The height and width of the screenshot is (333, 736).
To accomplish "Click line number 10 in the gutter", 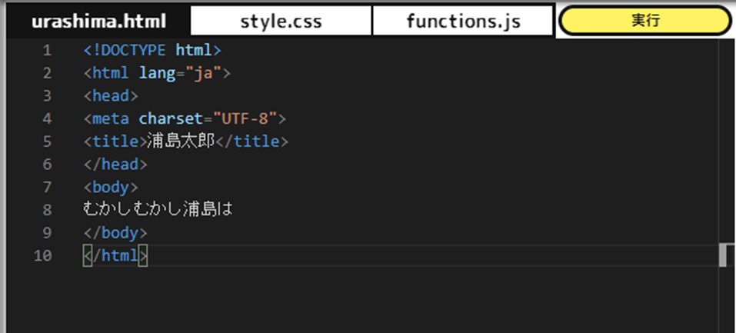I will click(43, 256).
